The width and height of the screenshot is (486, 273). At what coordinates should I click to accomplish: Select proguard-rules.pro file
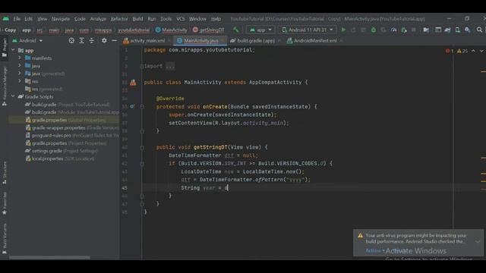72,135
